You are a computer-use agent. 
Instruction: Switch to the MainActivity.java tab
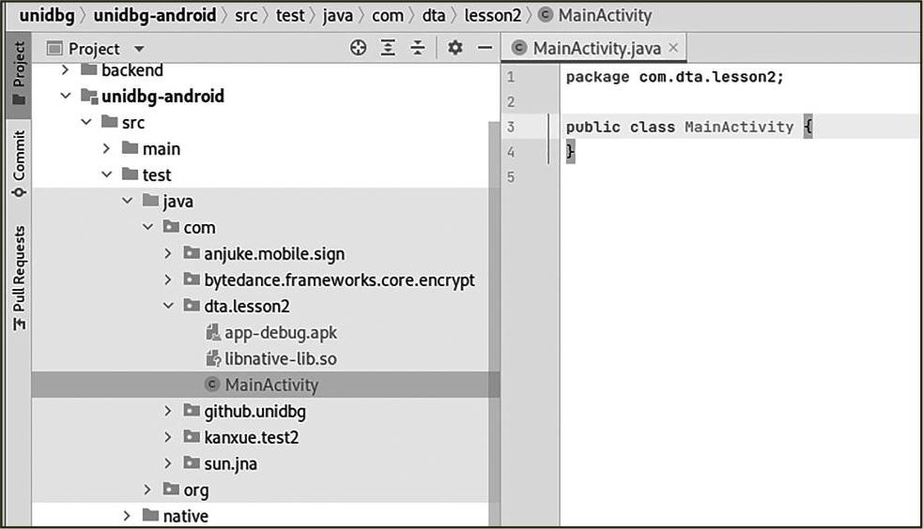(x=596, y=48)
